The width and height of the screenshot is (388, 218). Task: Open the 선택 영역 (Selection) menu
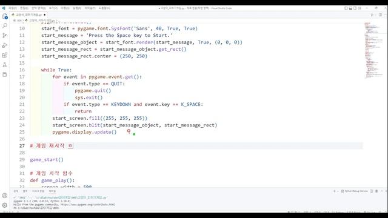click(x=38, y=8)
